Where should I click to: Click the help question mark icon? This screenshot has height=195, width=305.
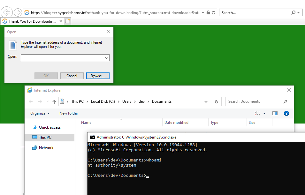click(x=286, y=113)
